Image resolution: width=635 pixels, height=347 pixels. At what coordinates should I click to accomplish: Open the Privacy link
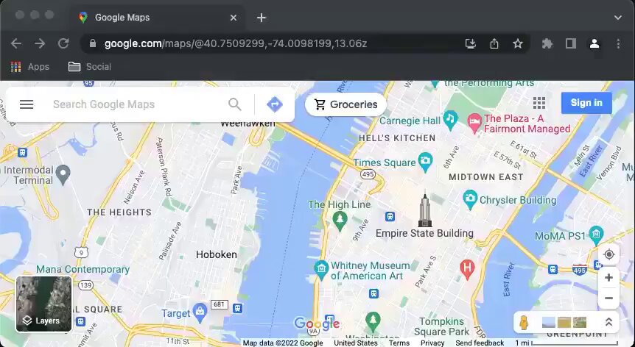[x=432, y=343]
